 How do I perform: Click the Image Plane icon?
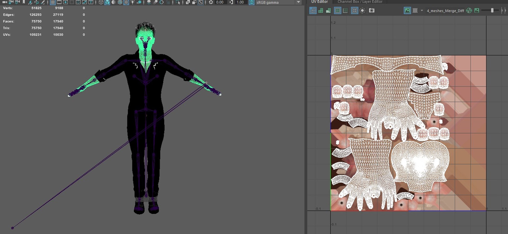point(30,2)
